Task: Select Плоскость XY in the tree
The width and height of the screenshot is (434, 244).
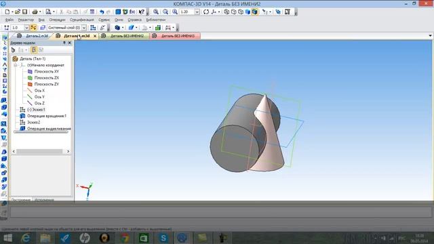Action: pyautogui.click(x=47, y=71)
